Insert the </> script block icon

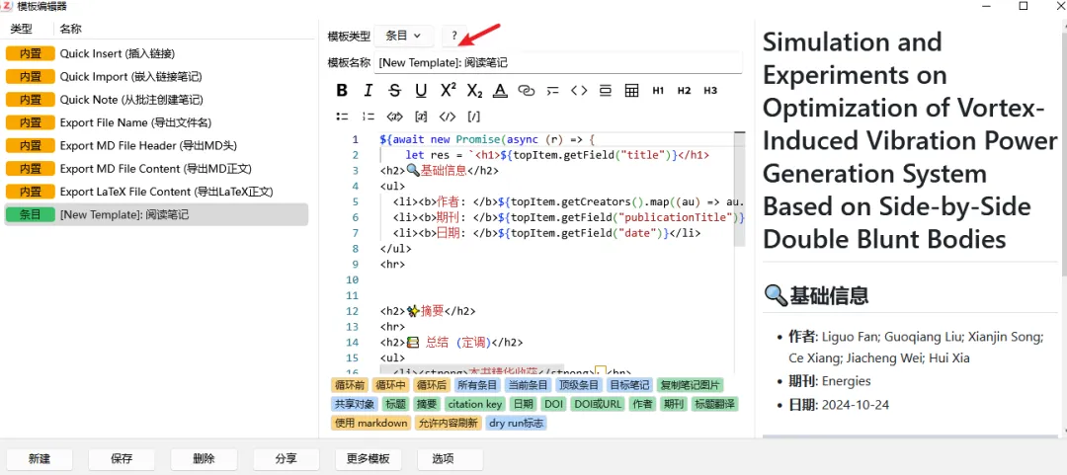pyautogui.click(x=448, y=117)
